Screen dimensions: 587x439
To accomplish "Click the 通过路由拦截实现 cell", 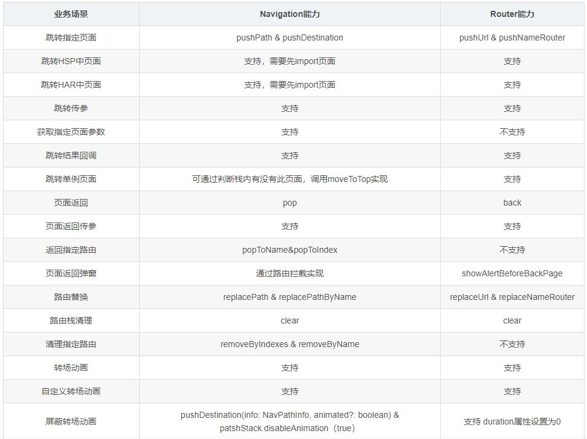I will pos(290,273).
